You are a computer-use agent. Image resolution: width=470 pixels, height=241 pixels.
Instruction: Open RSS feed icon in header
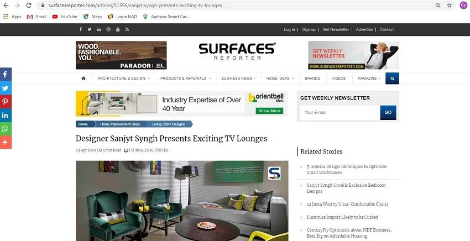click(127, 29)
